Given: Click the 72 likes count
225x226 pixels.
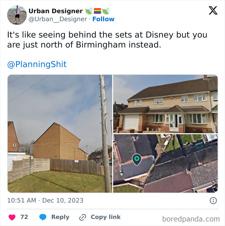Looking at the screenshot, I should coord(24,217).
